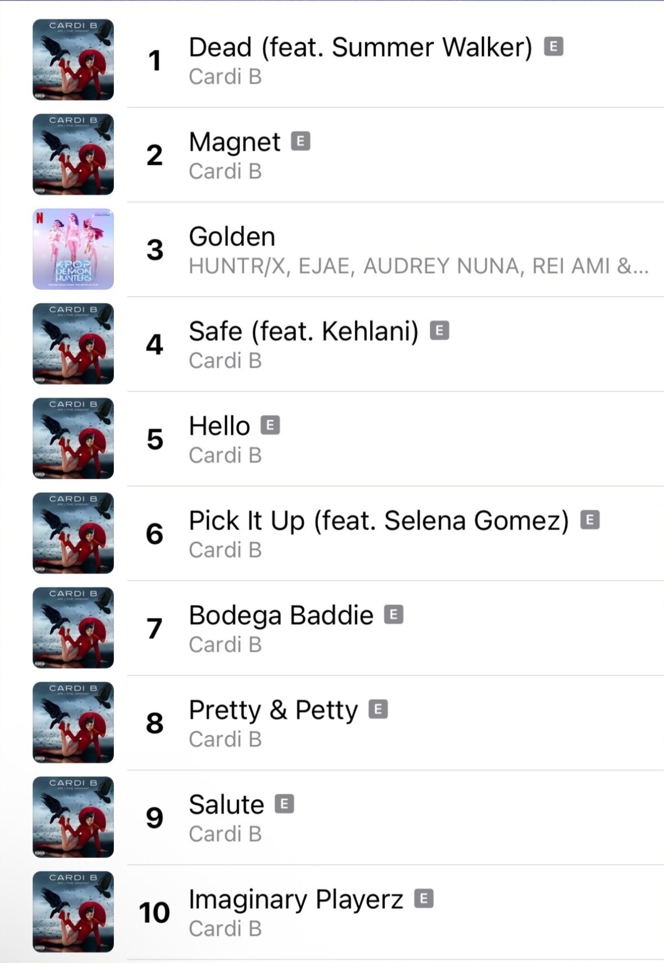Tap the album artwork beside Imaginary Playerz
The height and width of the screenshot is (963, 664).
pos(73,912)
